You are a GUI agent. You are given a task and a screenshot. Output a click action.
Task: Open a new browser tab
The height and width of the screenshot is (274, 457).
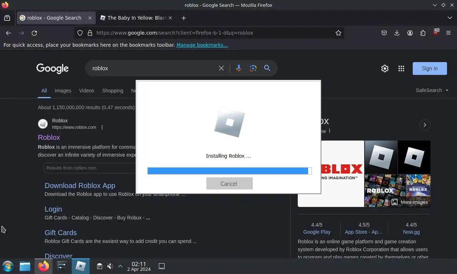tap(184, 18)
